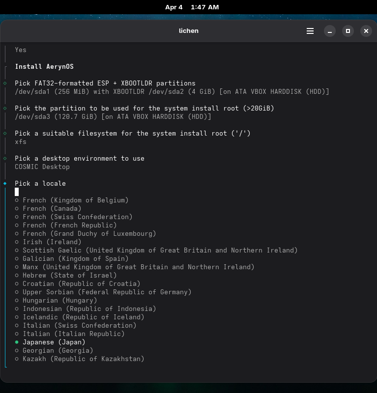
Task: Choose Upper Sorbian locale option
Action: 107,292
